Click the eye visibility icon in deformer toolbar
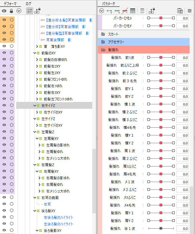Image resolution: width=195 pixels, height=234 pixels. click(x=4, y=11)
